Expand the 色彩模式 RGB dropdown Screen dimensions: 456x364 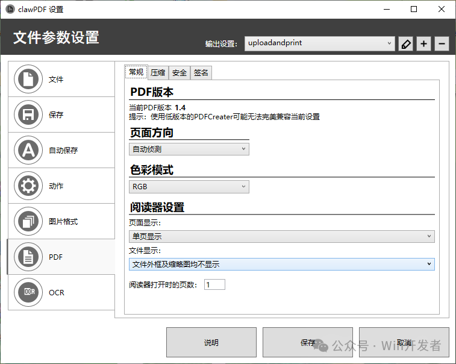pyautogui.click(x=189, y=187)
